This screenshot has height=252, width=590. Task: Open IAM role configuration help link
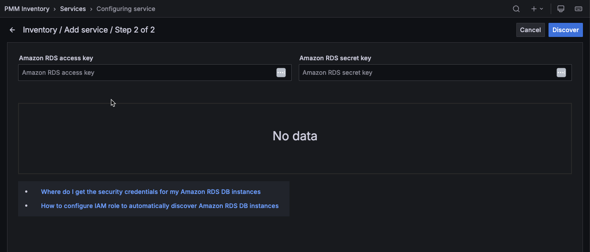tap(160, 206)
